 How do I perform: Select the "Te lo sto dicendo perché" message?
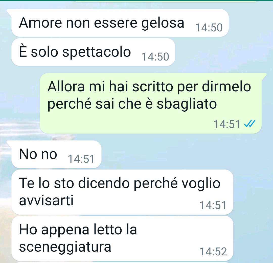(122, 192)
